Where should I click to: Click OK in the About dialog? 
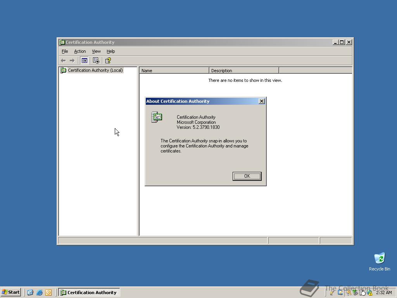247,176
